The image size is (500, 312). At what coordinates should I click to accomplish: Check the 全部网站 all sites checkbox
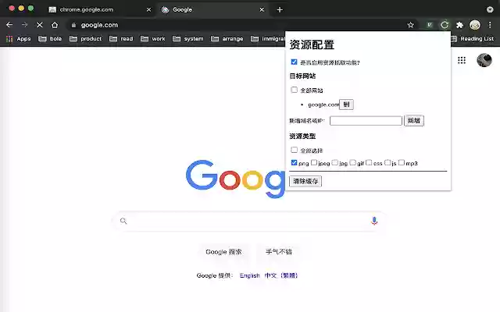[294, 90]
